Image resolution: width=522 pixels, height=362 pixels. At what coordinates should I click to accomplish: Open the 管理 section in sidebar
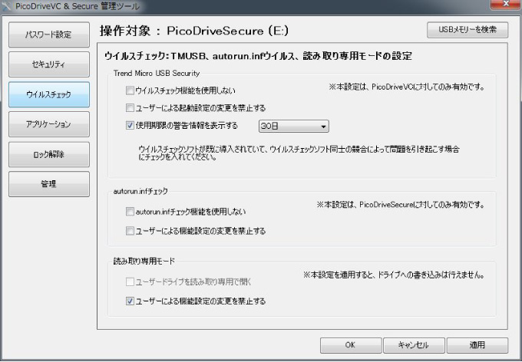pyautogui.click(x=48, y=184)
